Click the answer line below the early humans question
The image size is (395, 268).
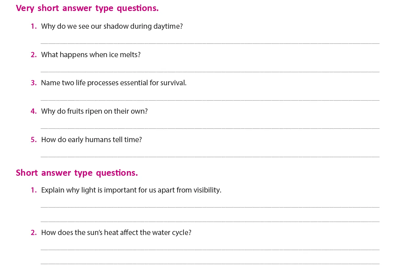pos(210,156)
